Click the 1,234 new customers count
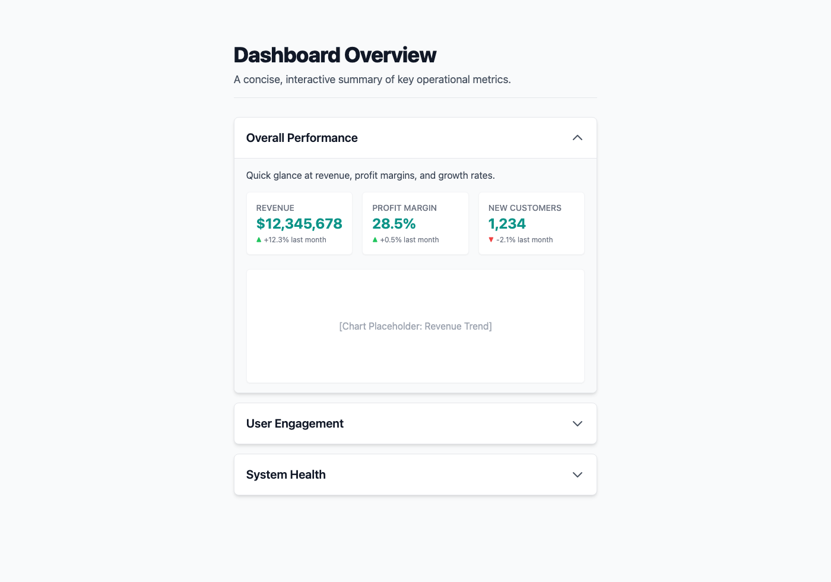Screen dimensions: 831x582 pyautogui.click(x=507, y=224)
